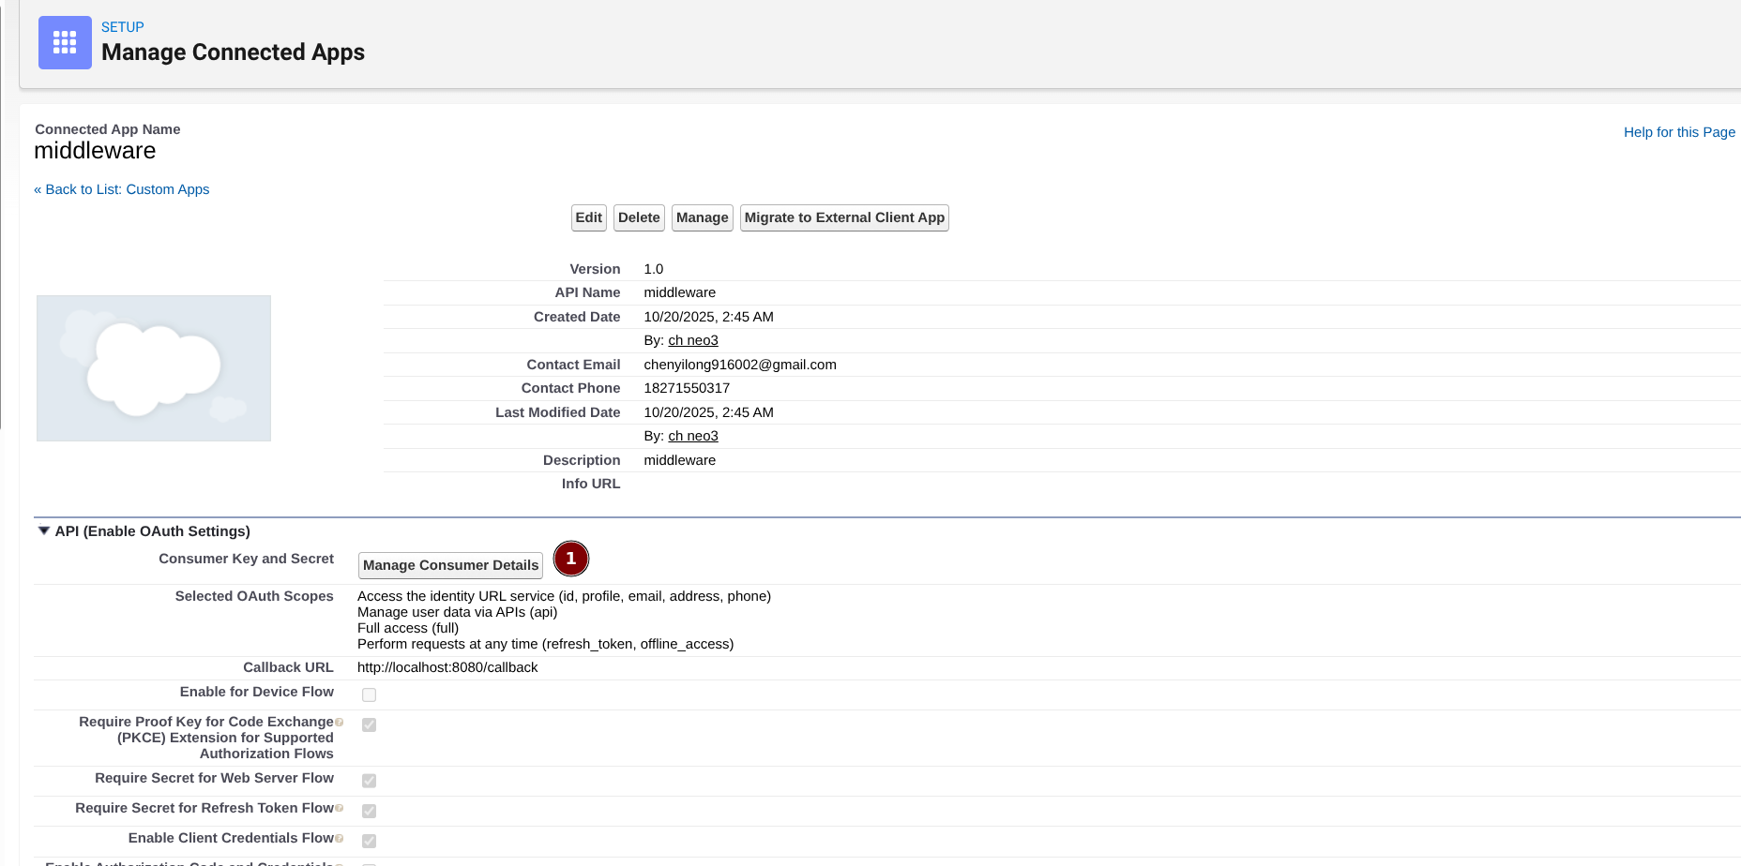
Task: Click the Callback URL label
Action: (x=288, y=667)
